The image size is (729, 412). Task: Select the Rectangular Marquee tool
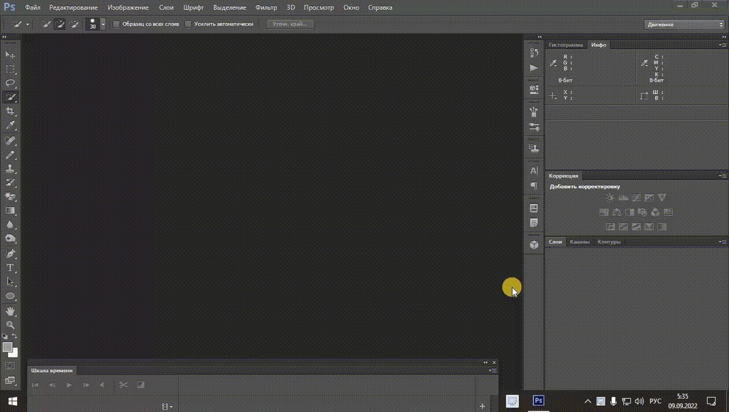pos(10,69)
